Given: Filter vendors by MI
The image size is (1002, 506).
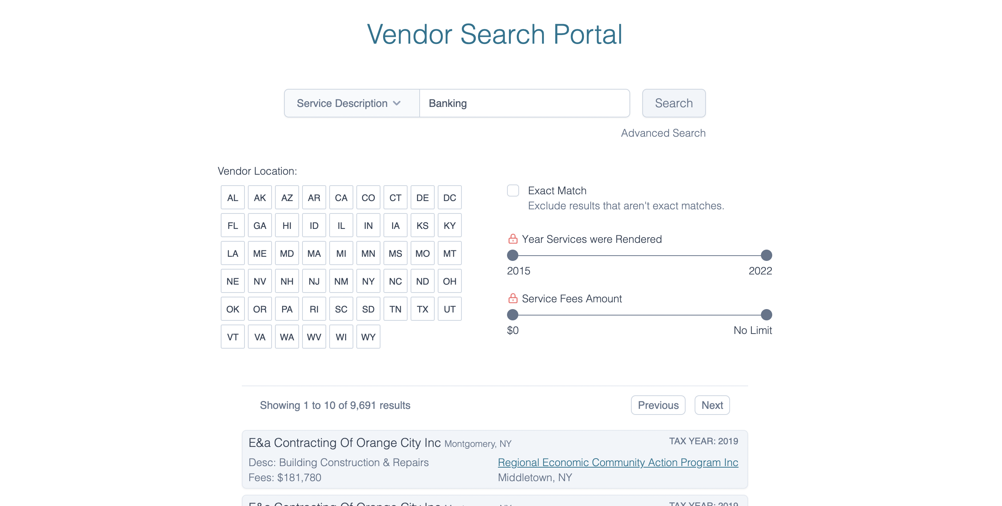Looking at the screenshot, I should 341,253.
